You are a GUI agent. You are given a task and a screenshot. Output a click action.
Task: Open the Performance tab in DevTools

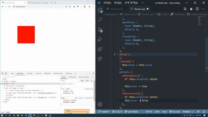pos(58,73)
